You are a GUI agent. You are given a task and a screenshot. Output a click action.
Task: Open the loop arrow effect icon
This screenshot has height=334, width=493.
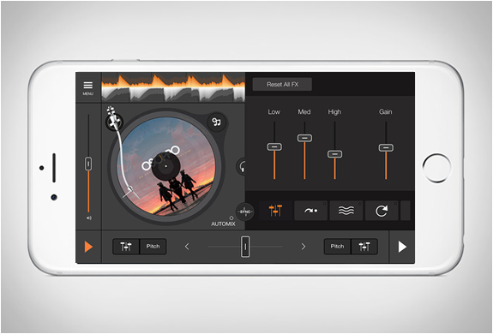pyautogui.click(x=382, y=211)
